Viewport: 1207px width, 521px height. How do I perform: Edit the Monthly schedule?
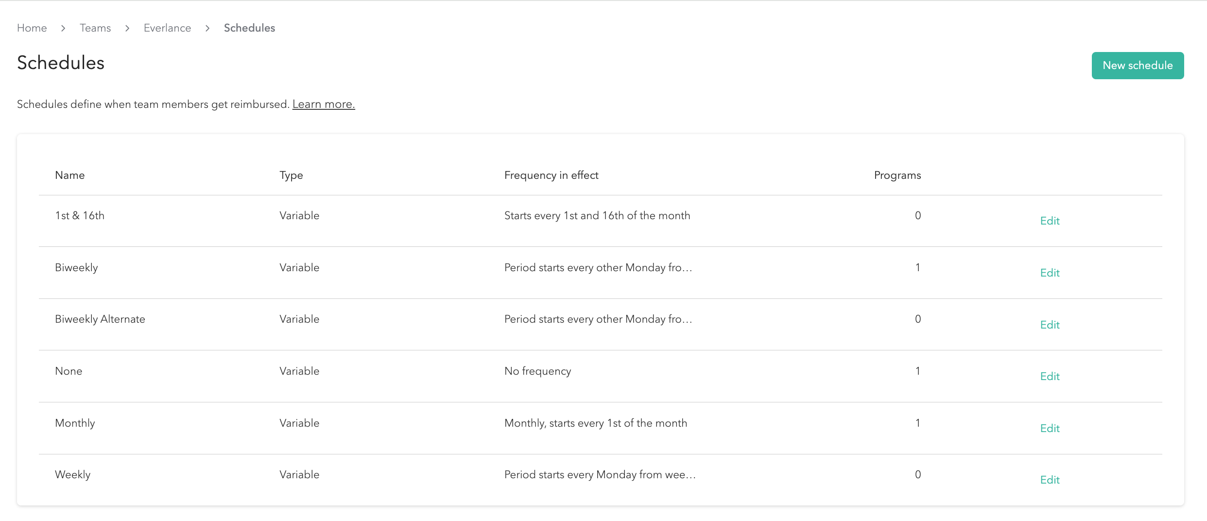coord(1050,429)
